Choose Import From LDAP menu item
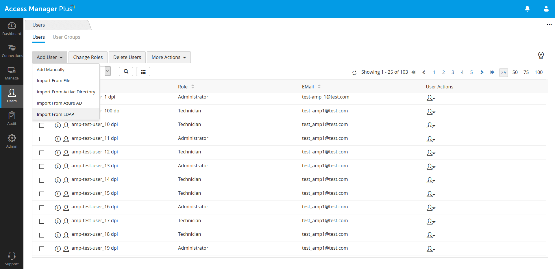The height and width of the screenshot is (269, 555). coord(55,114)
